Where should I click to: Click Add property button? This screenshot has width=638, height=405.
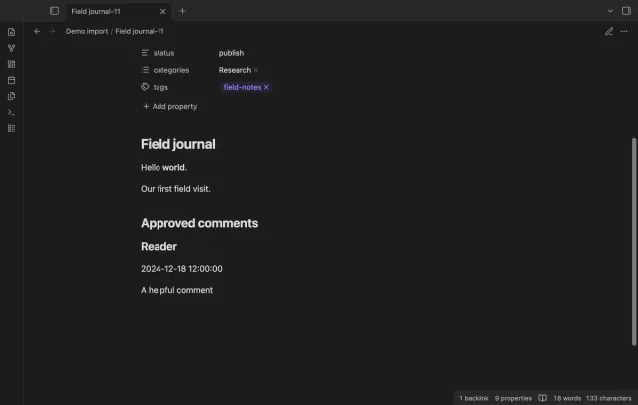click(x=170, y=106)
